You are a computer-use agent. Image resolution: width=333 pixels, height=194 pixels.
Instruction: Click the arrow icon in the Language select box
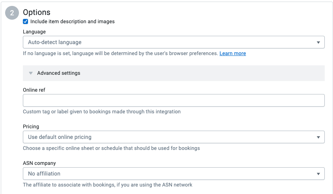[318, 42]
